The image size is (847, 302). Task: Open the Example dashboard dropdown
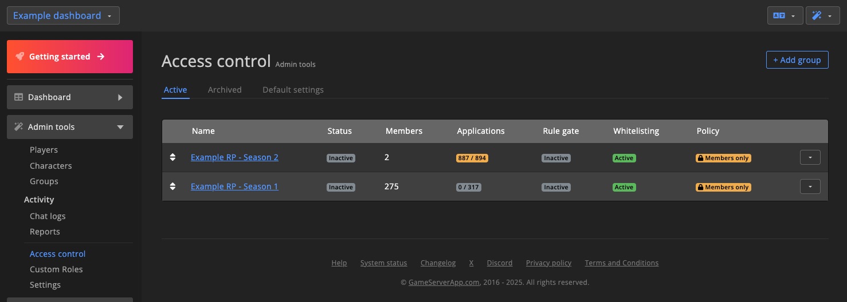tap(63, 15)
